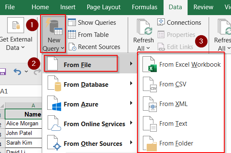Expand the Undo history dropdown
The width and height of the screenshot is (231, 153).
26,72
